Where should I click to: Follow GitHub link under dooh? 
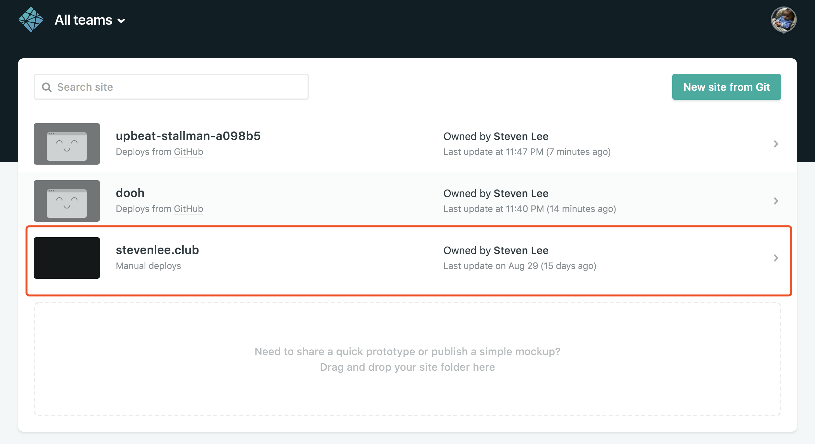pyautogui.click(x=188, y=209)
